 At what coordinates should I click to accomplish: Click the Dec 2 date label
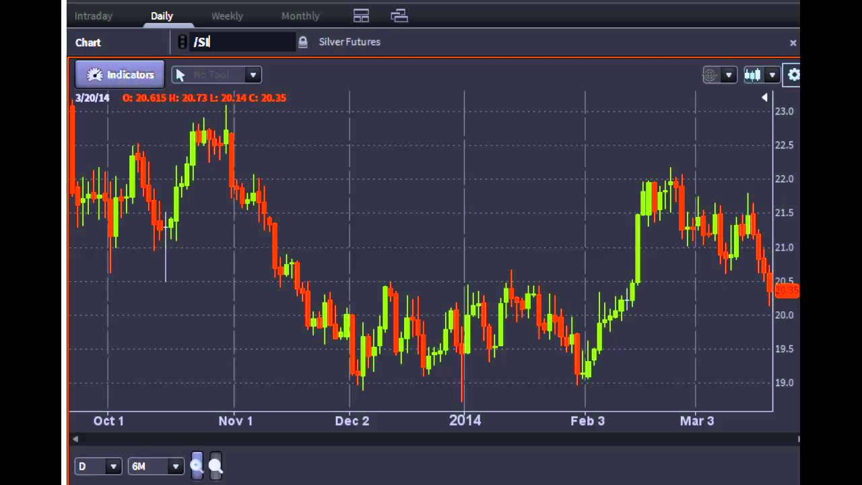tap(352, 421)
